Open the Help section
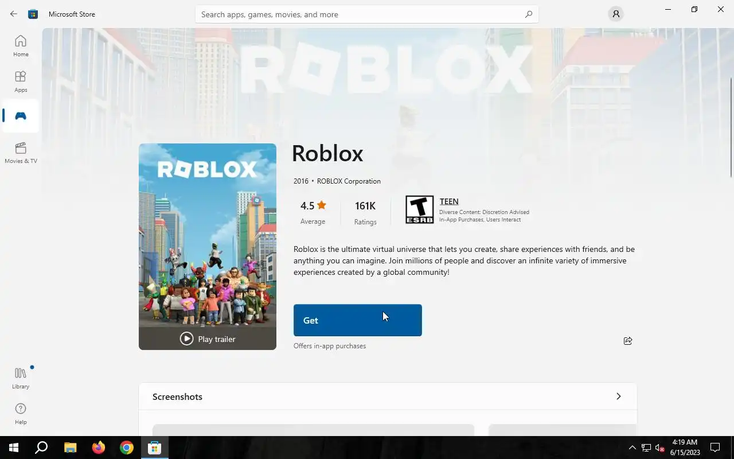 click(x=21, y=414)
